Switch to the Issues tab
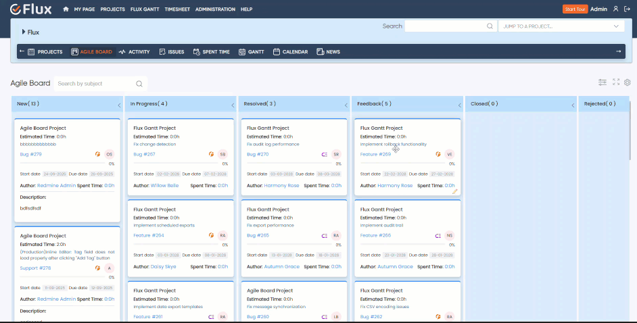The width and height of the screenshot is (637, 323). pyautogui.click(x=172, y=51)
